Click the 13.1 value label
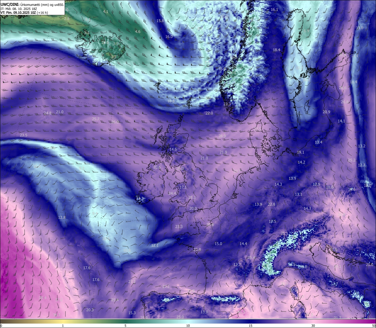Screen dimensions: 376x328 click(x=298, y=194)
